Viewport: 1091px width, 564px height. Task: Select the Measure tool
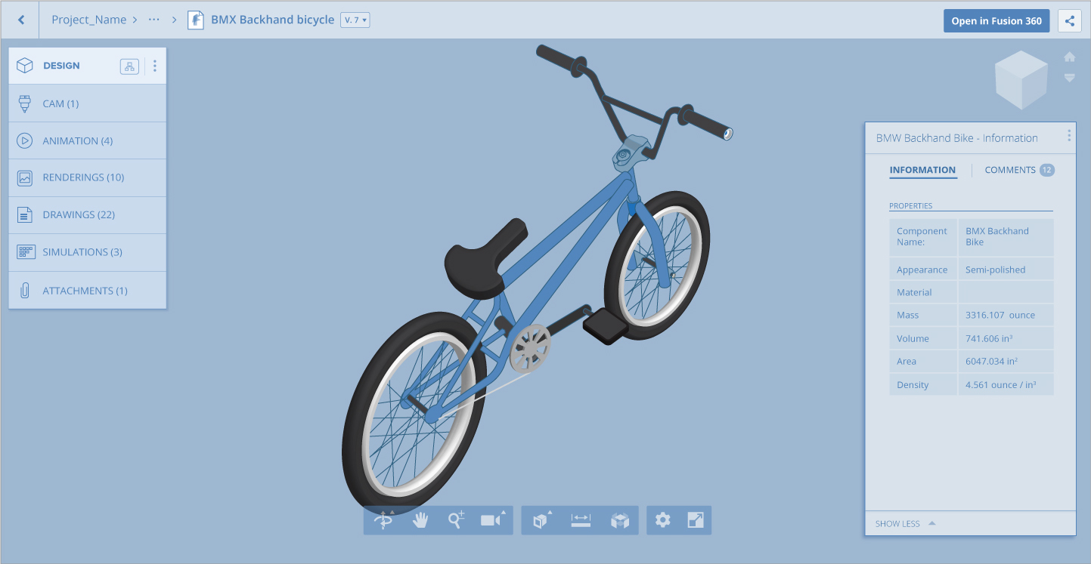tap(581, 520)
